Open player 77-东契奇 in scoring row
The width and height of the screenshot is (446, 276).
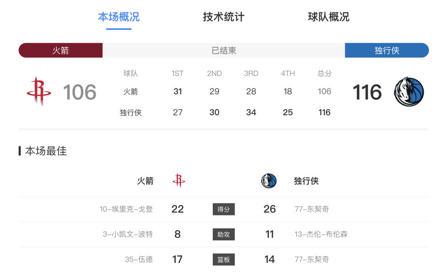coord(312,209)
